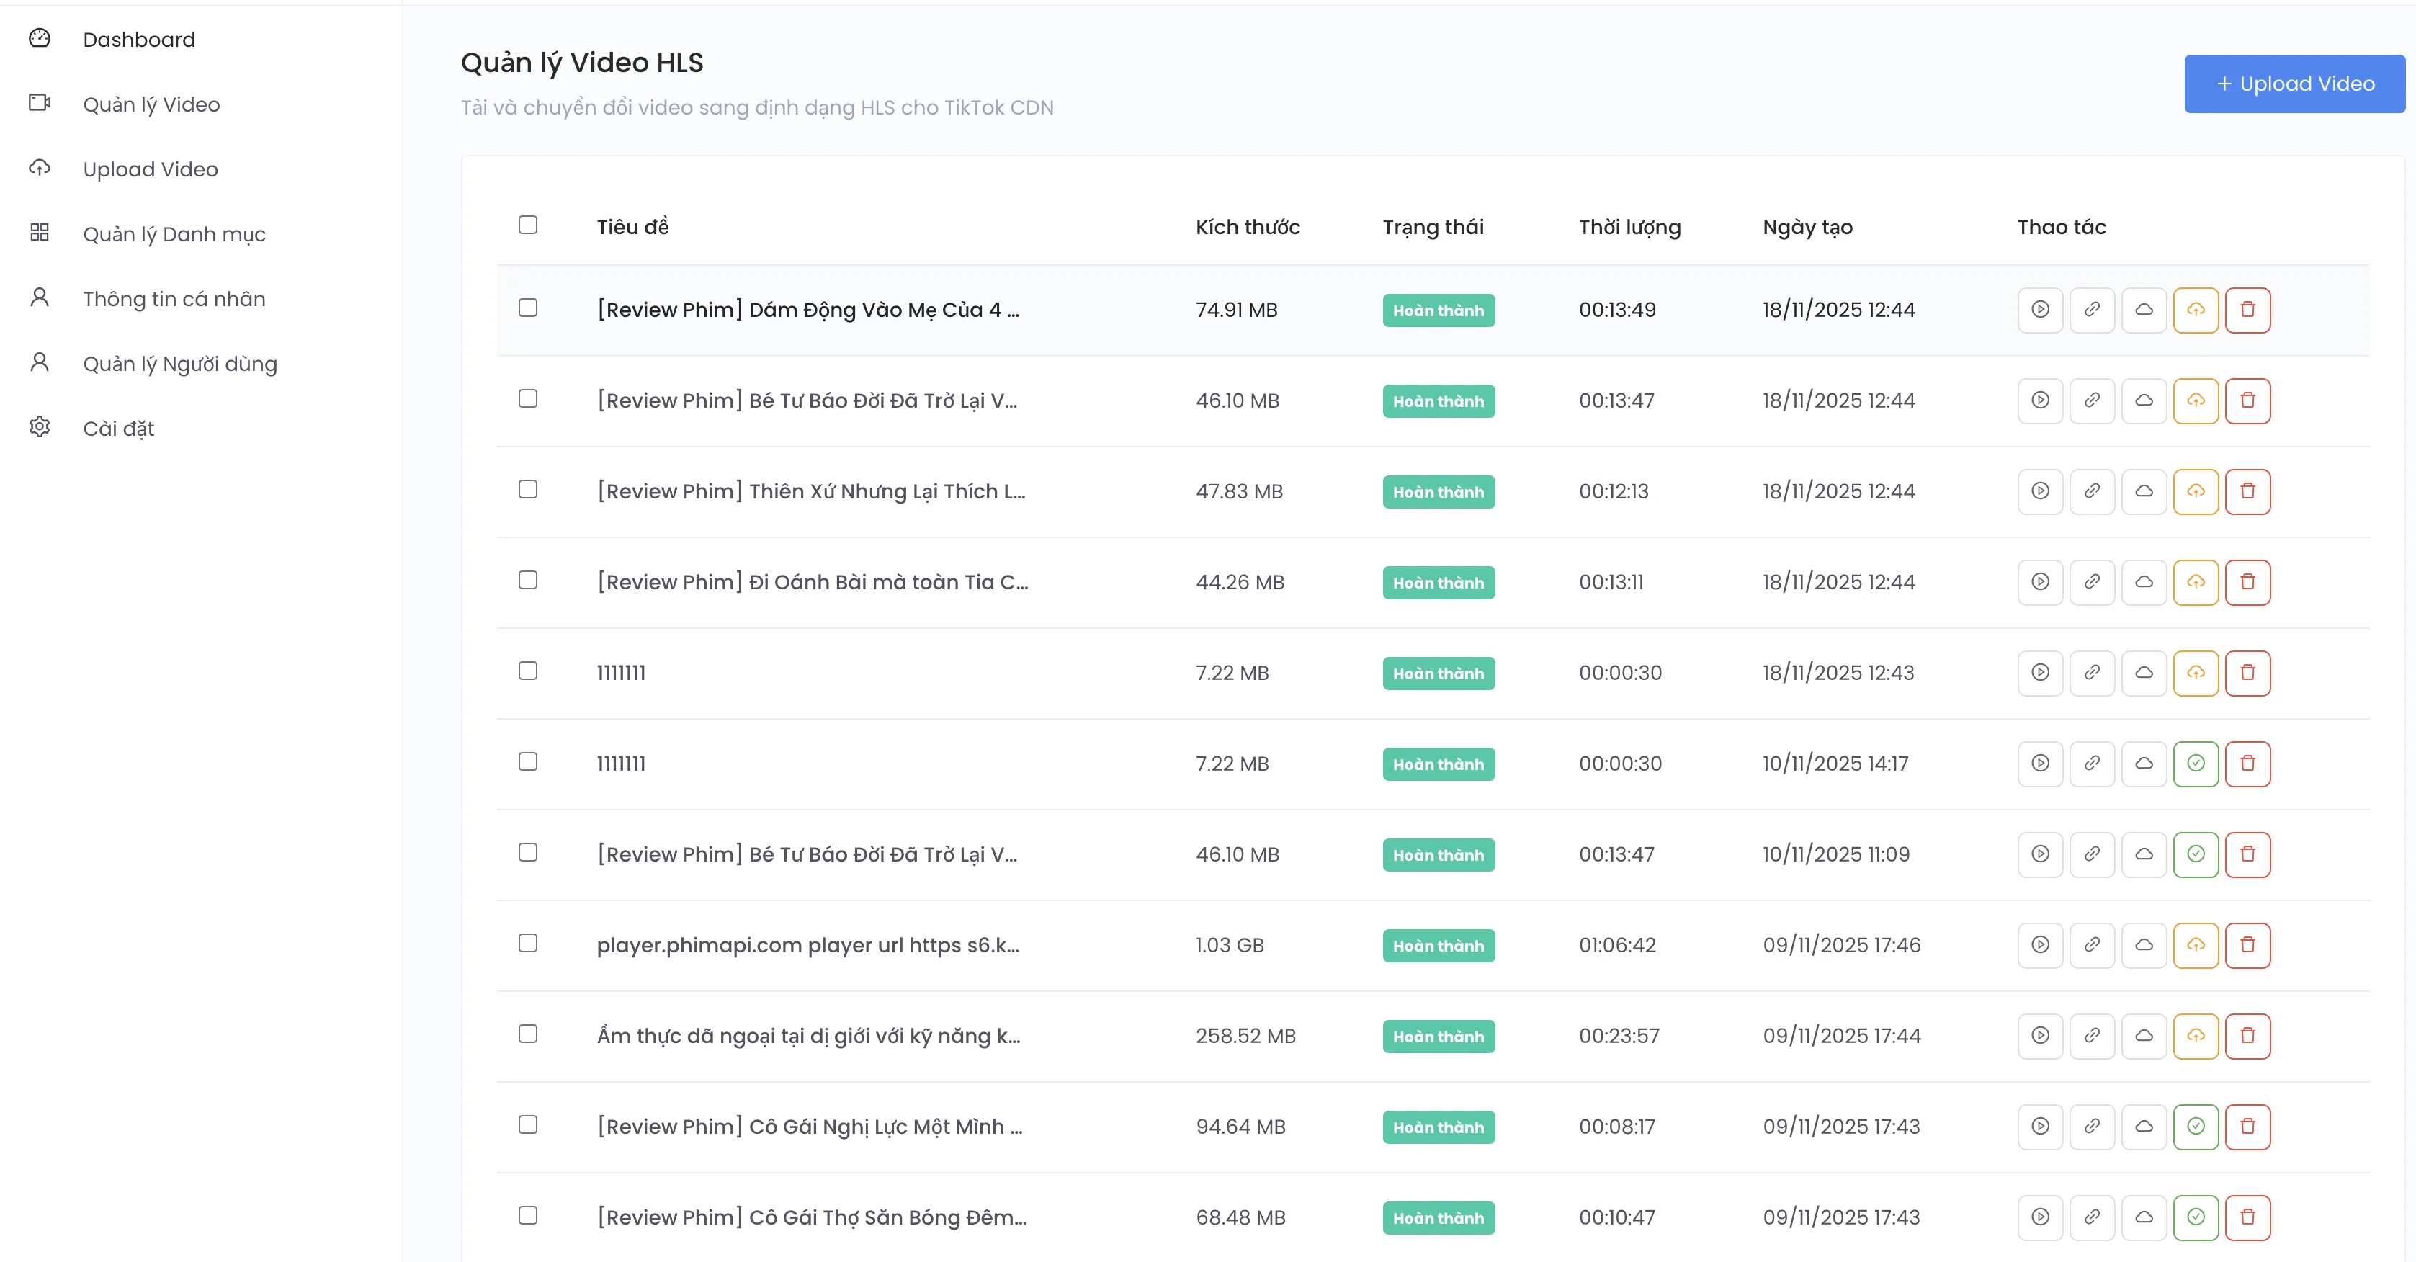Copy the link for "player.phimapi.com" video
The width and height of the screenshot is (2416, 1262).
(x=2093, y=945)
